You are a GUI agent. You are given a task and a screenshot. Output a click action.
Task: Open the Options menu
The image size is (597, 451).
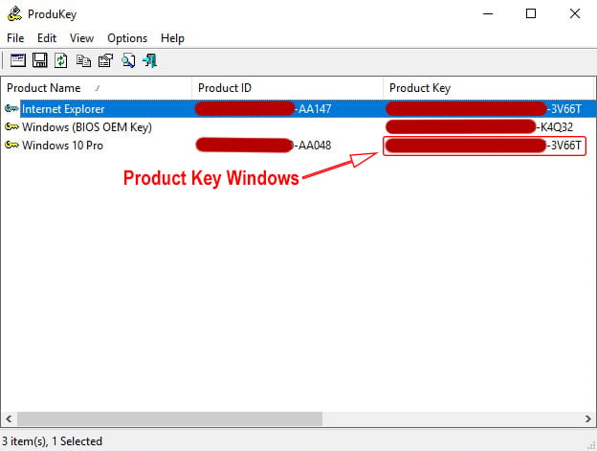coord(127,38)
